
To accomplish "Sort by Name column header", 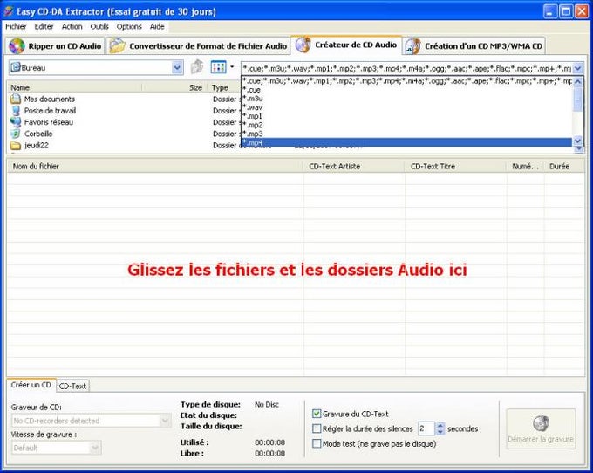I will (75, 87).
